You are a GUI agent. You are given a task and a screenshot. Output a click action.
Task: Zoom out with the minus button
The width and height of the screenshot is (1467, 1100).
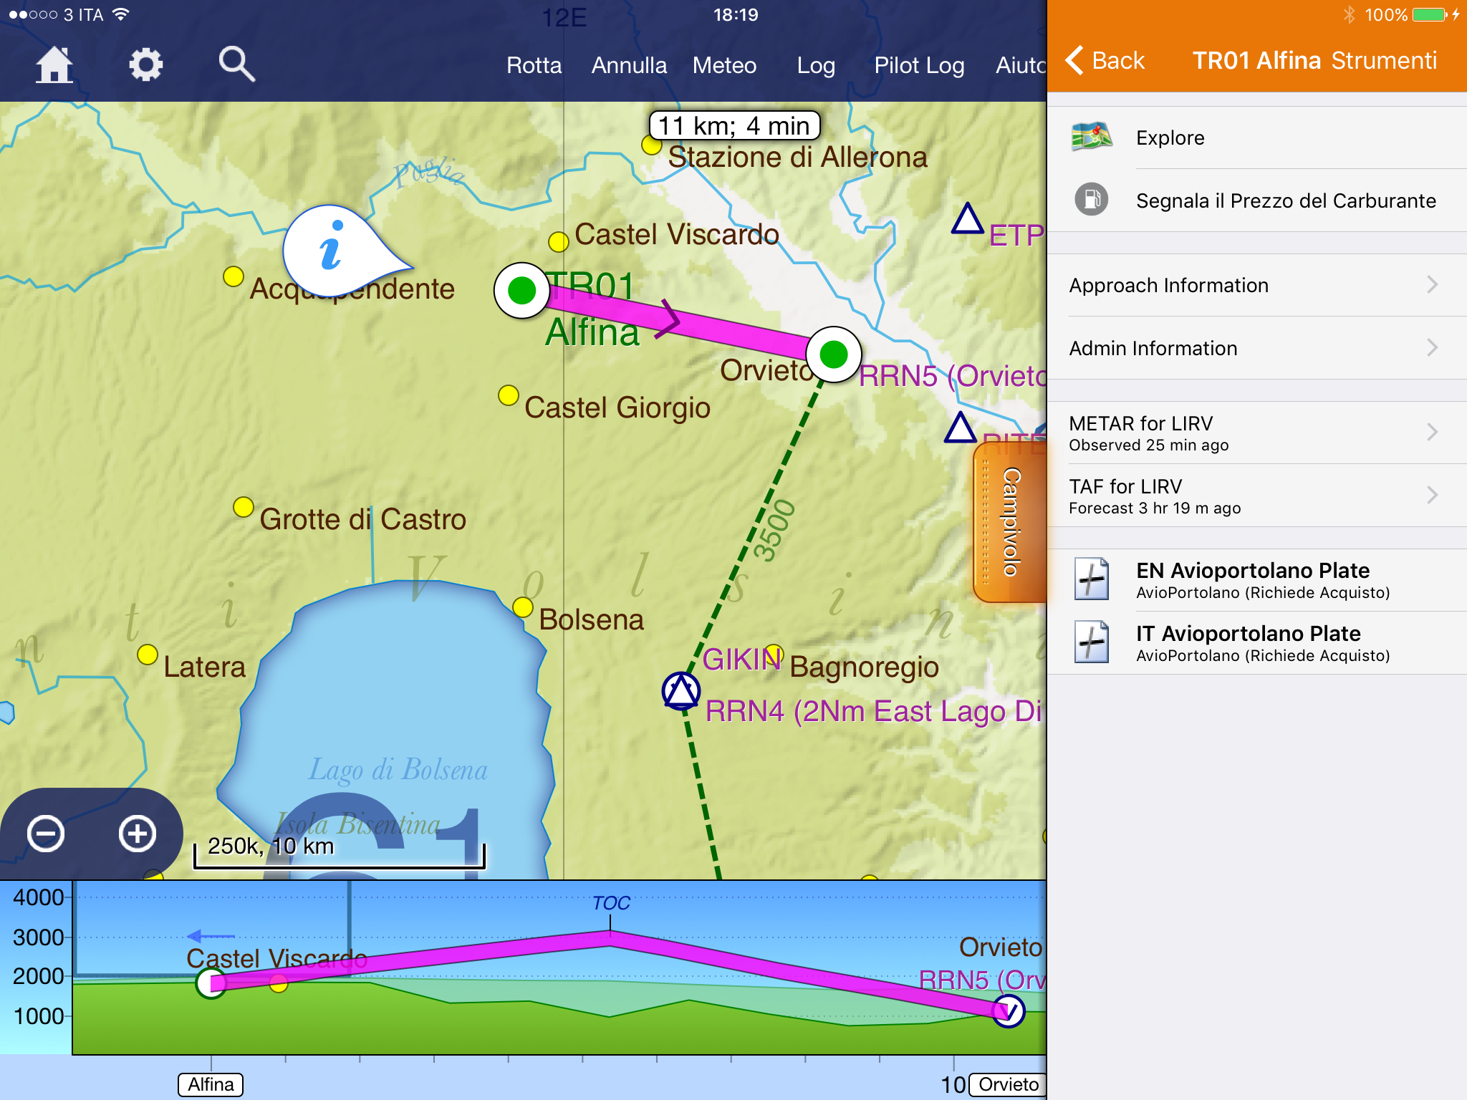[46, 834]
